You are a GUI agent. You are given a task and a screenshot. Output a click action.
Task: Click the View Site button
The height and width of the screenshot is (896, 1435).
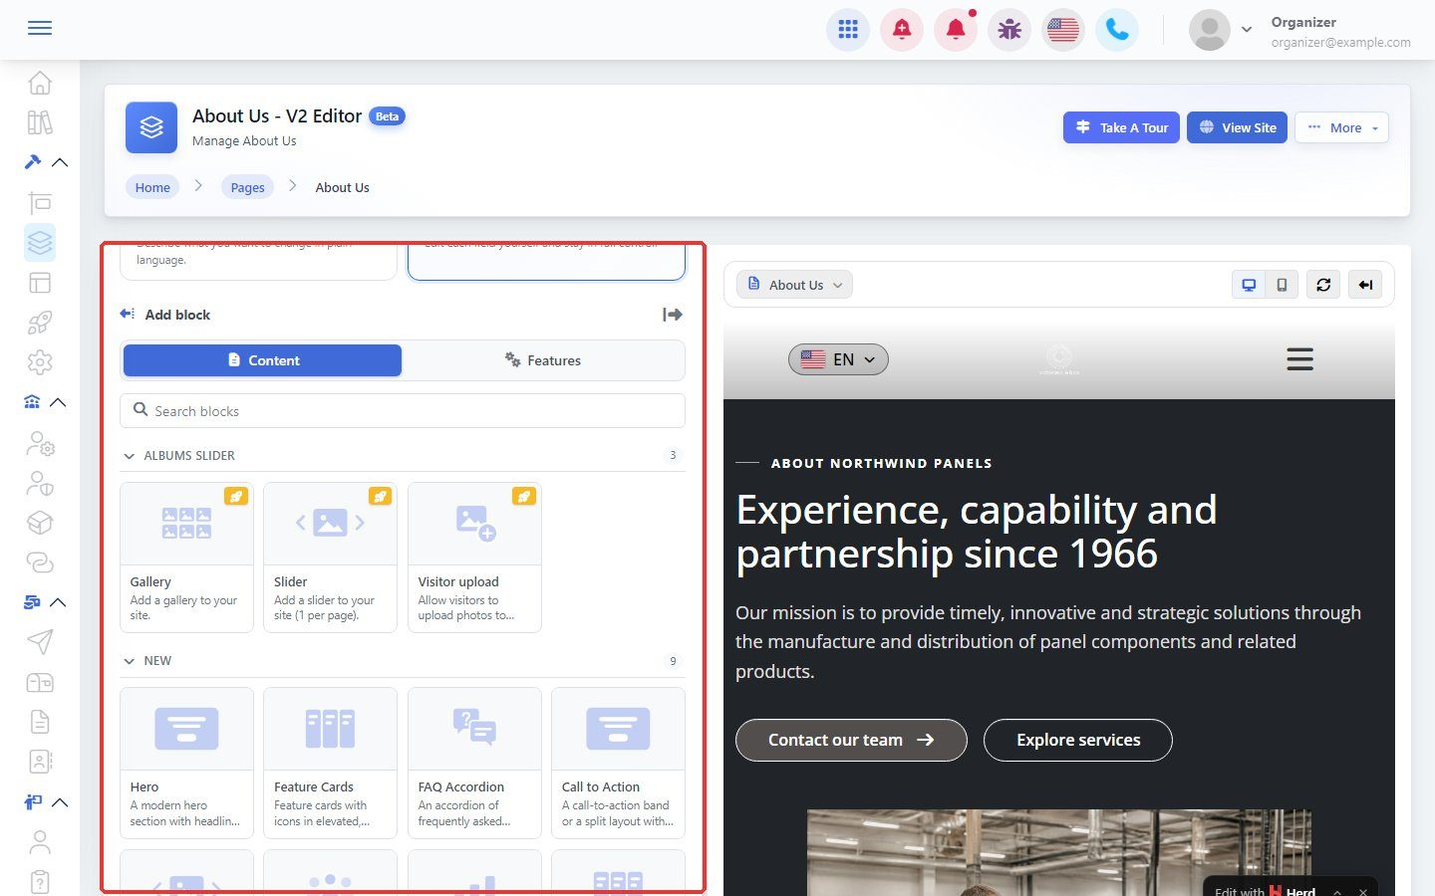[1238, 127]
